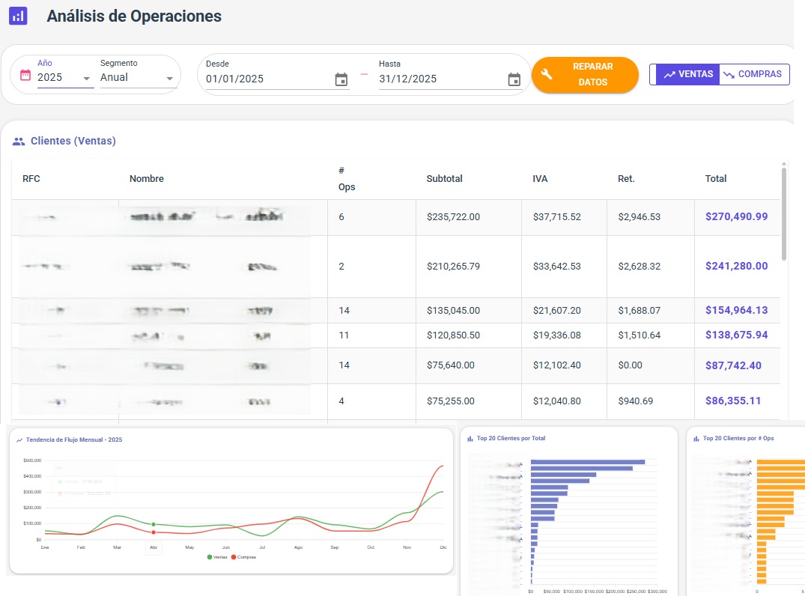Open the Hasta date picker calendar icon
The width and height of the screenshot is (805, 596).
click(x=514, y=79)
